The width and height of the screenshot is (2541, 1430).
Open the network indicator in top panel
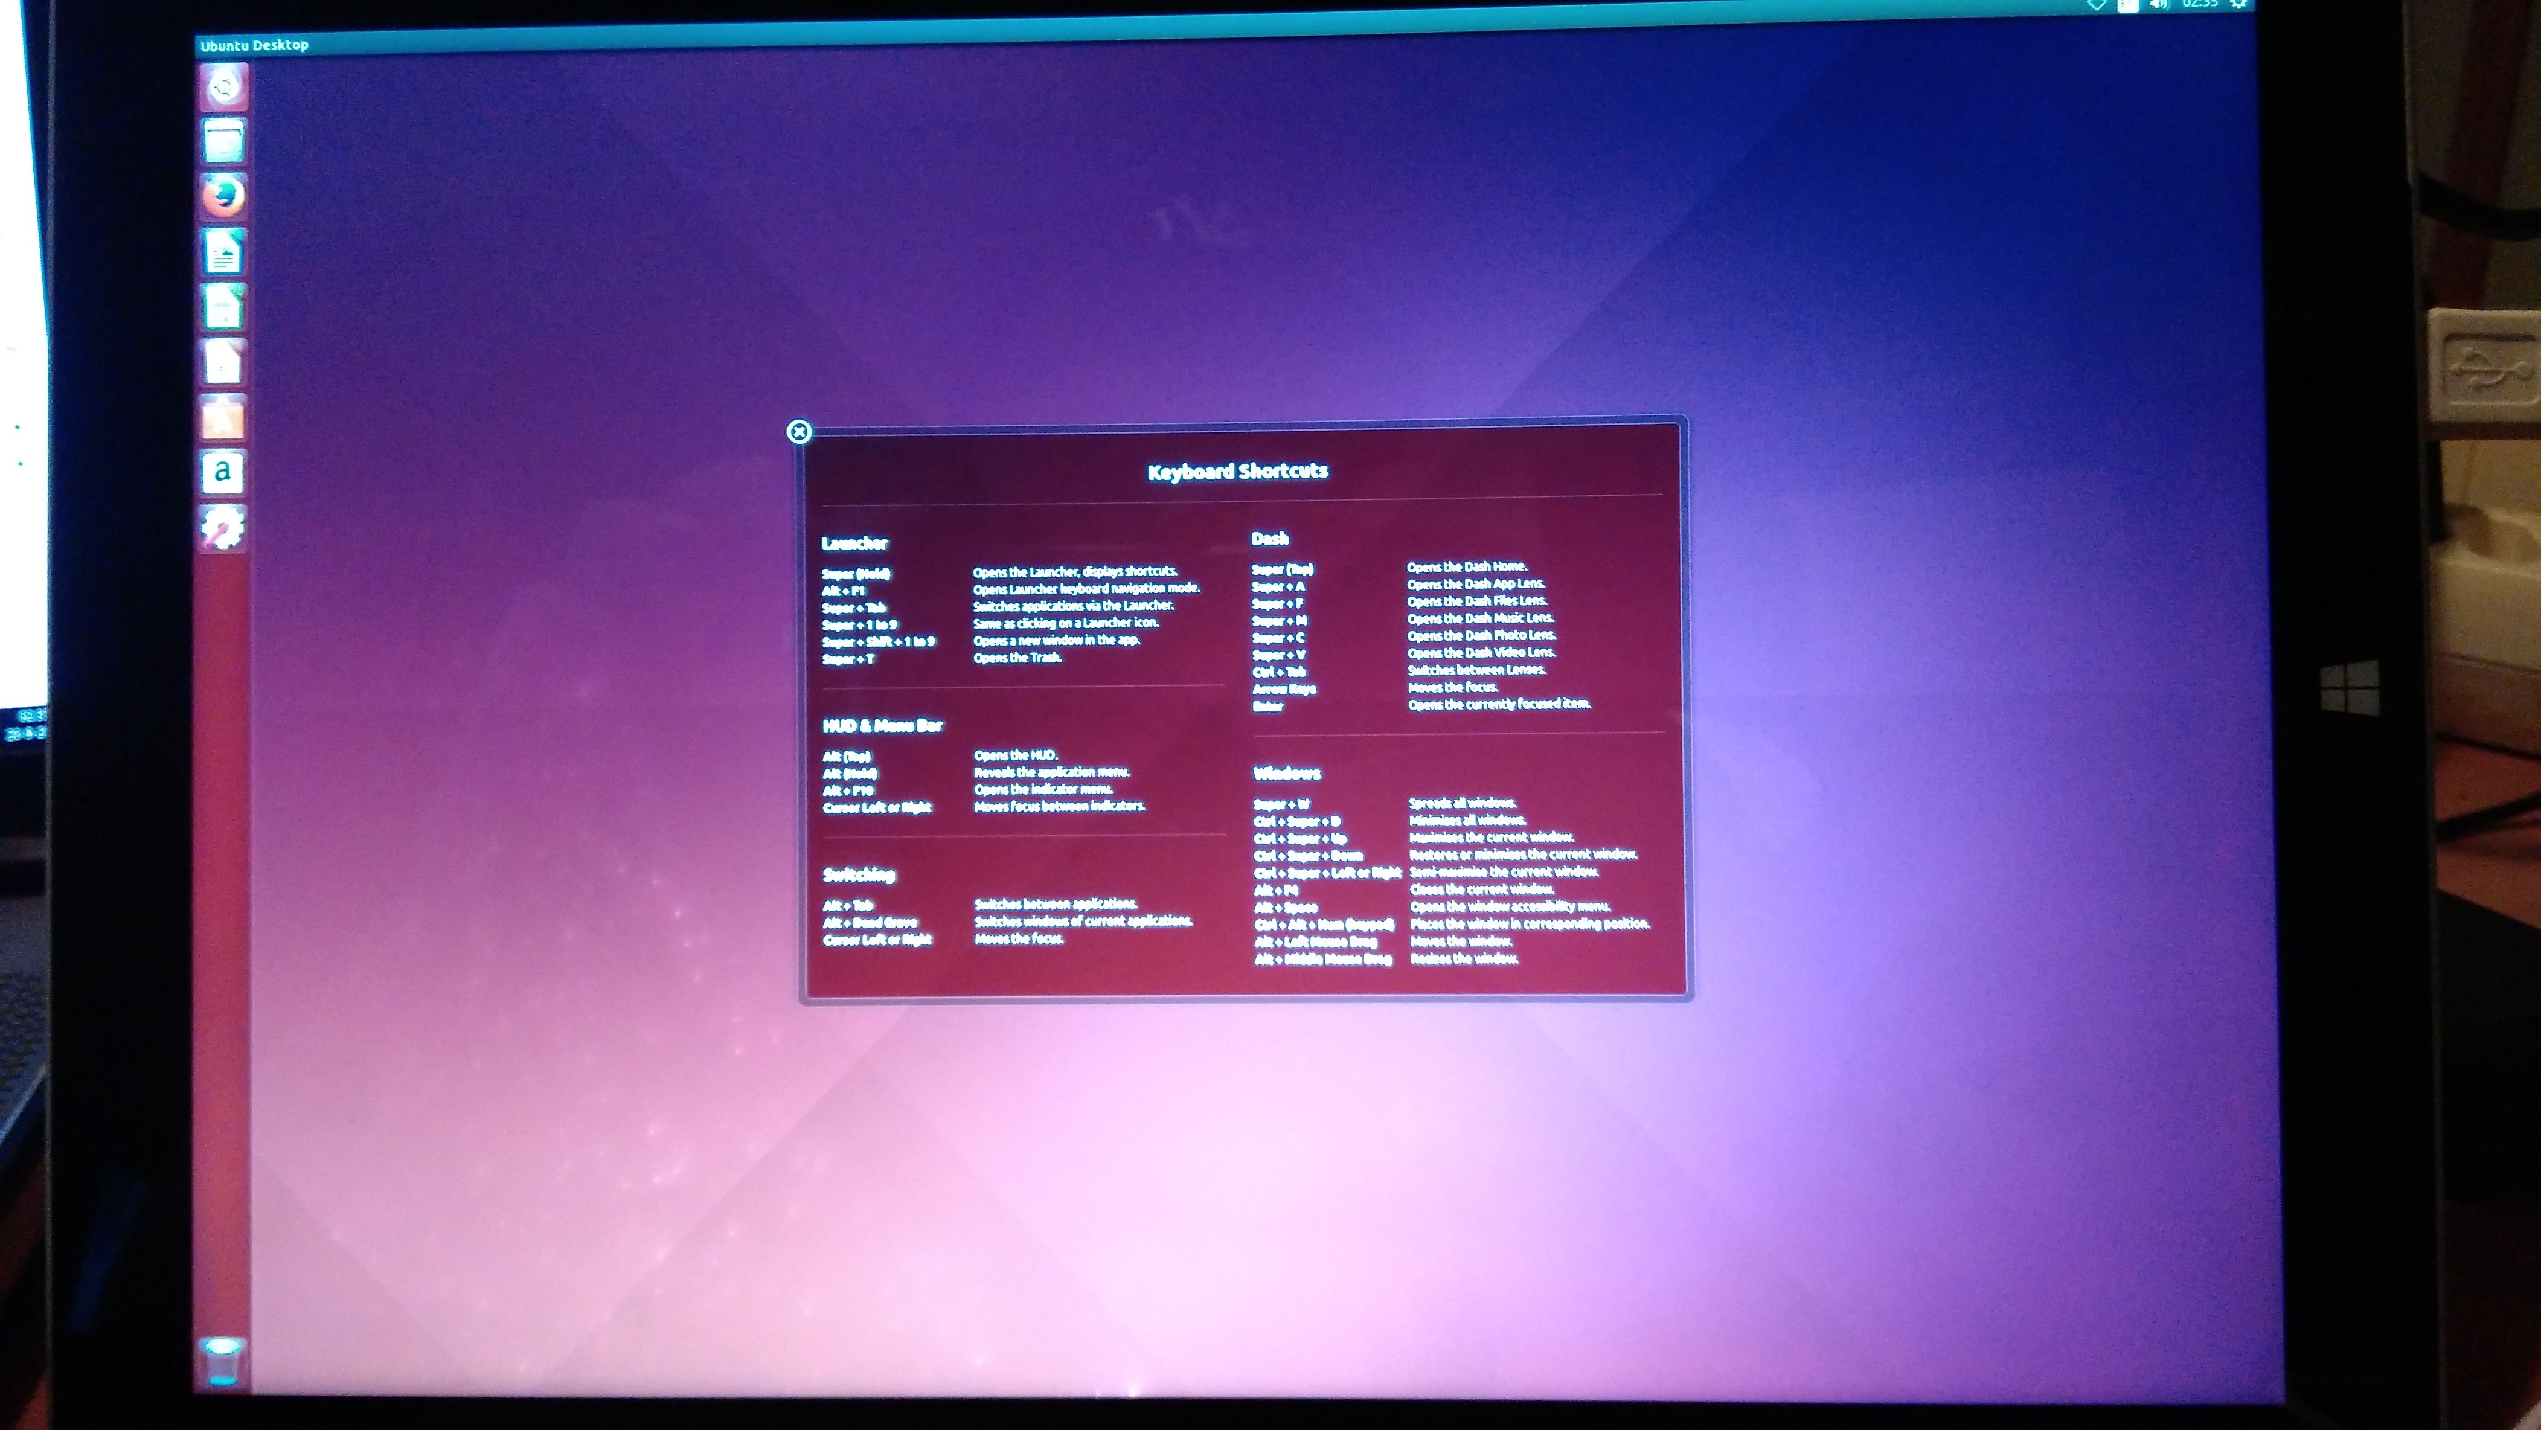(2096, 5)
